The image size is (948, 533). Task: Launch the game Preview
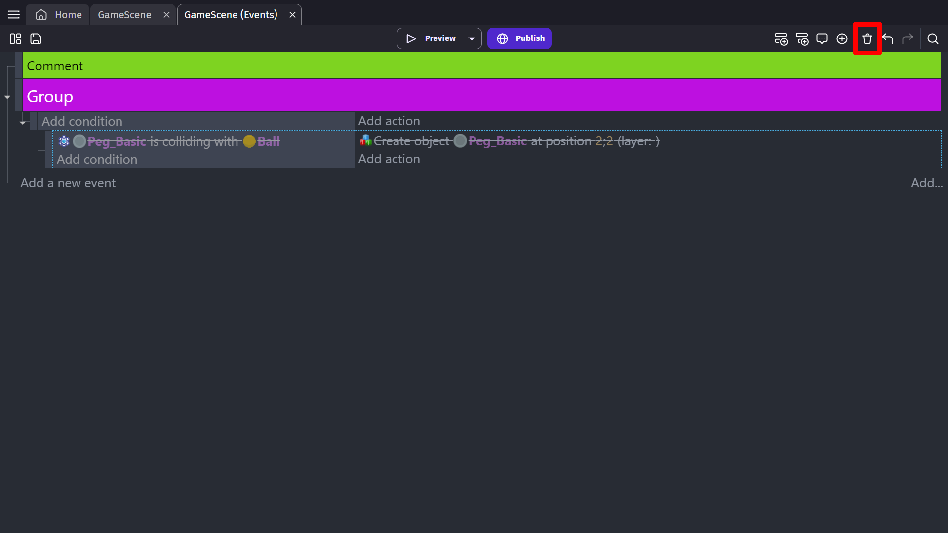(x=430, y=38)
